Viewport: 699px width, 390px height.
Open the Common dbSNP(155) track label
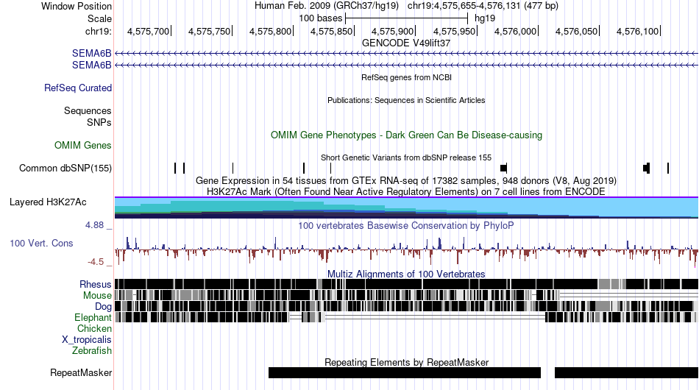pos(65,168)
